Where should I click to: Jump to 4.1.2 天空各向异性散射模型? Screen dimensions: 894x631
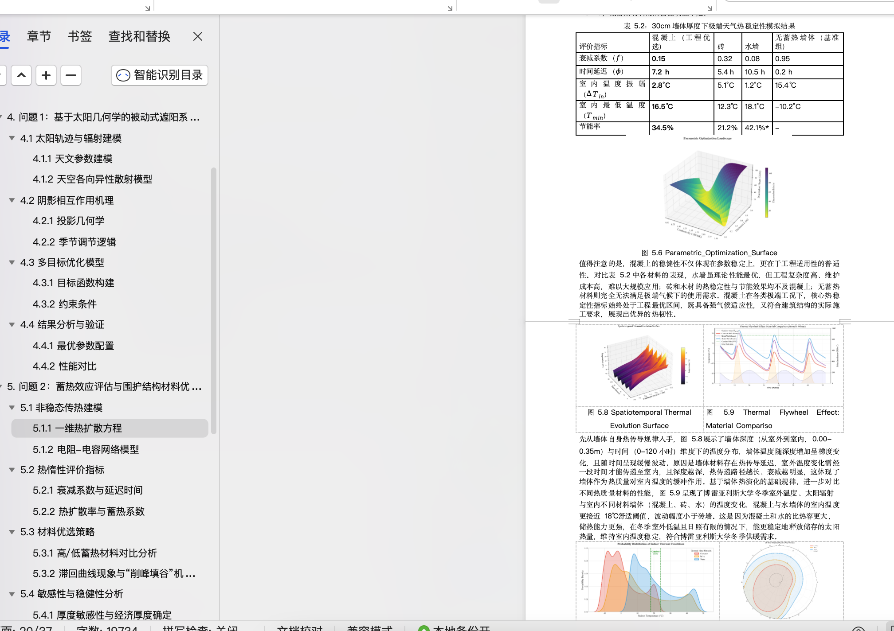click(92, 179)
